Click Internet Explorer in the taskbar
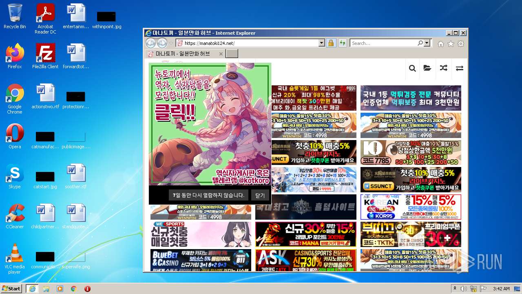Screen dimensions: 522x294 coord(32,288)
